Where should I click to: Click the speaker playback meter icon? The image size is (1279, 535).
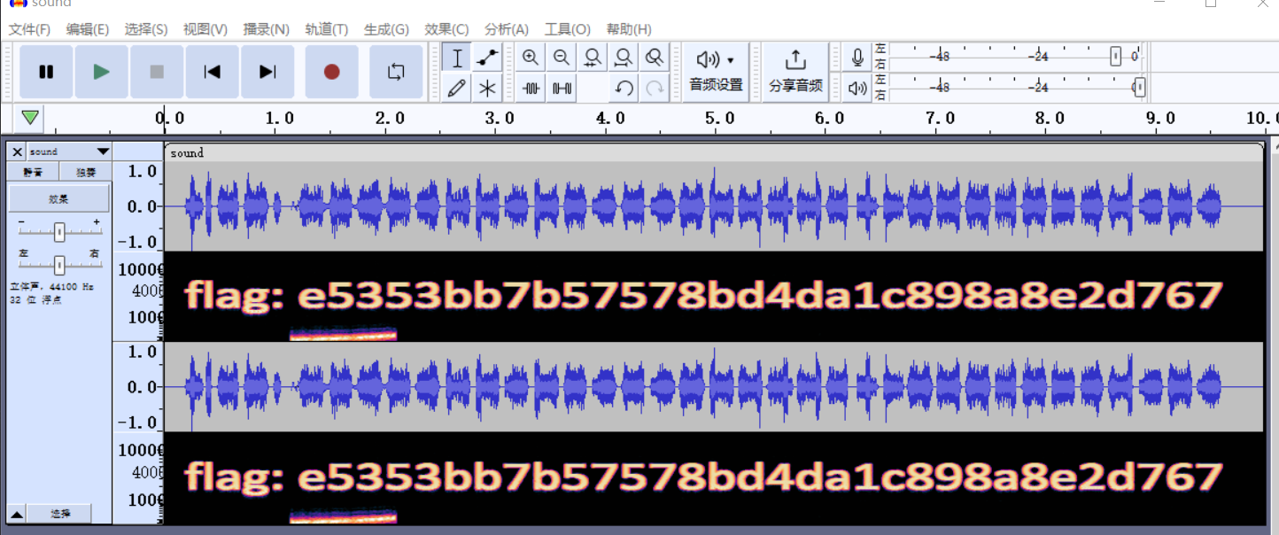point(857,88)
